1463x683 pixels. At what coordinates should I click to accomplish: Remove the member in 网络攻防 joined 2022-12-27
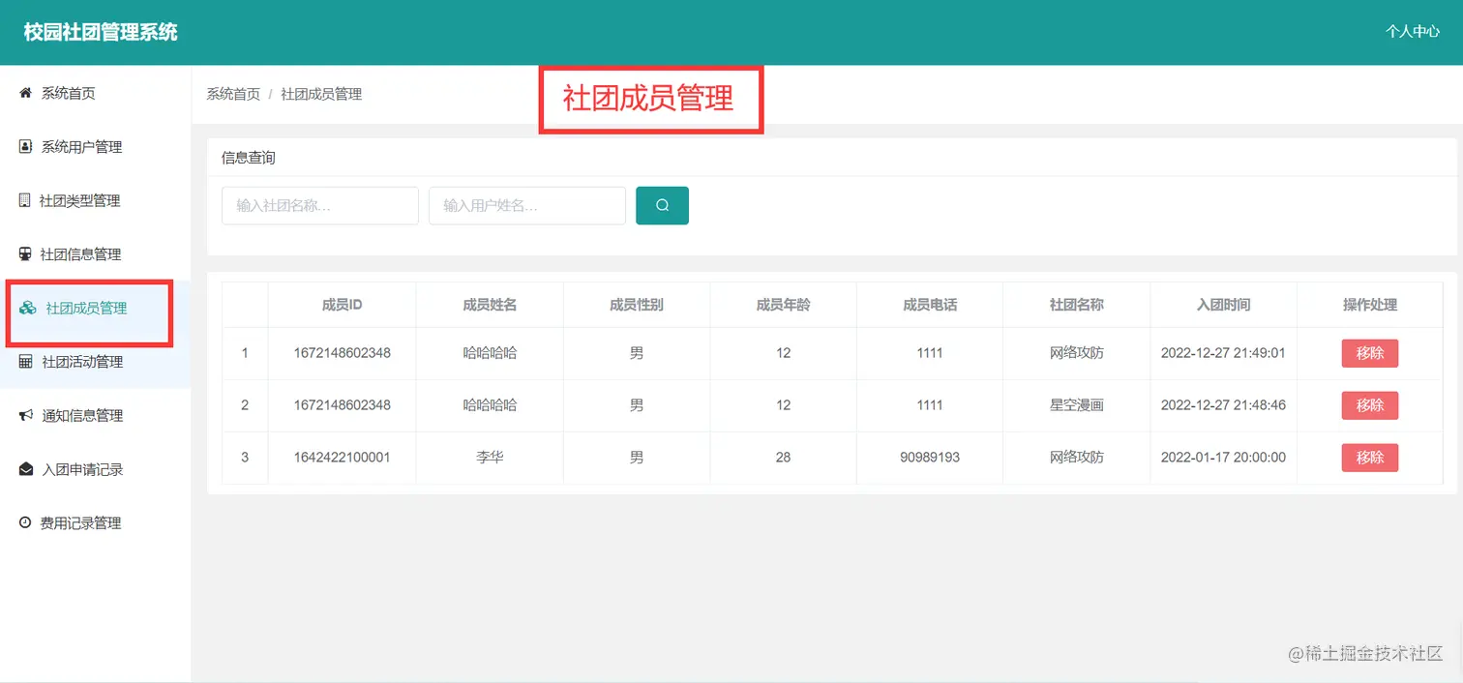coord(1370,353)
